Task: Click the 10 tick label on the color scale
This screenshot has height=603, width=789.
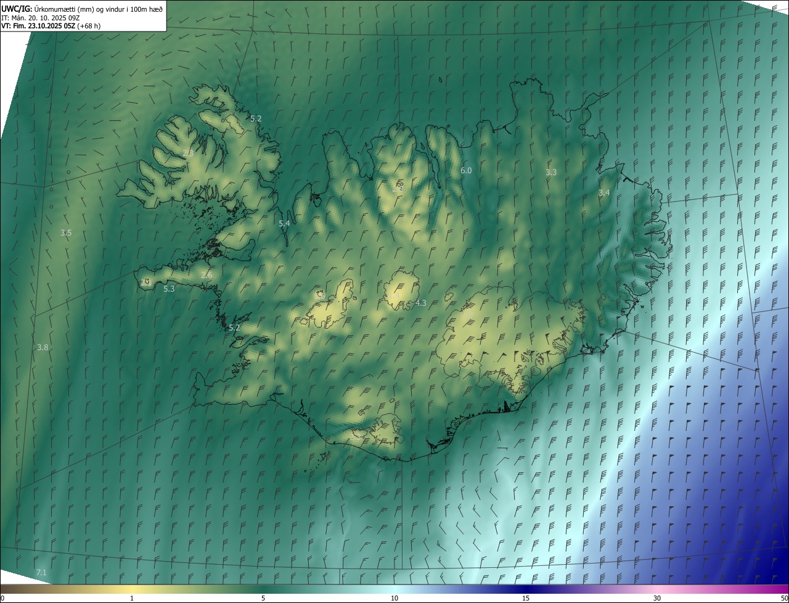Action: pyautogui.click(x=394, y=598)
